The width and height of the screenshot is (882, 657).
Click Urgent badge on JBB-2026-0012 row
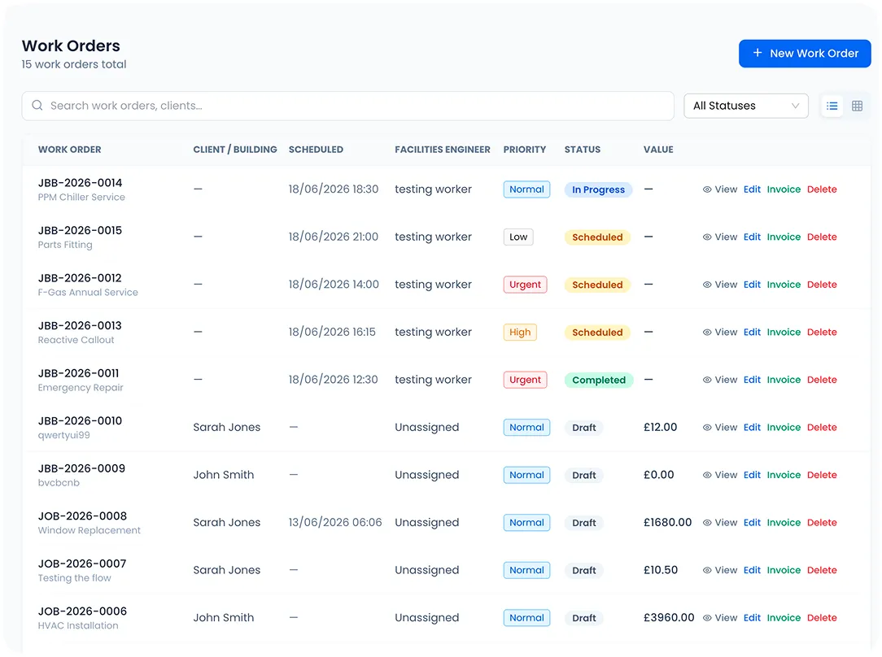pos(525,285)
